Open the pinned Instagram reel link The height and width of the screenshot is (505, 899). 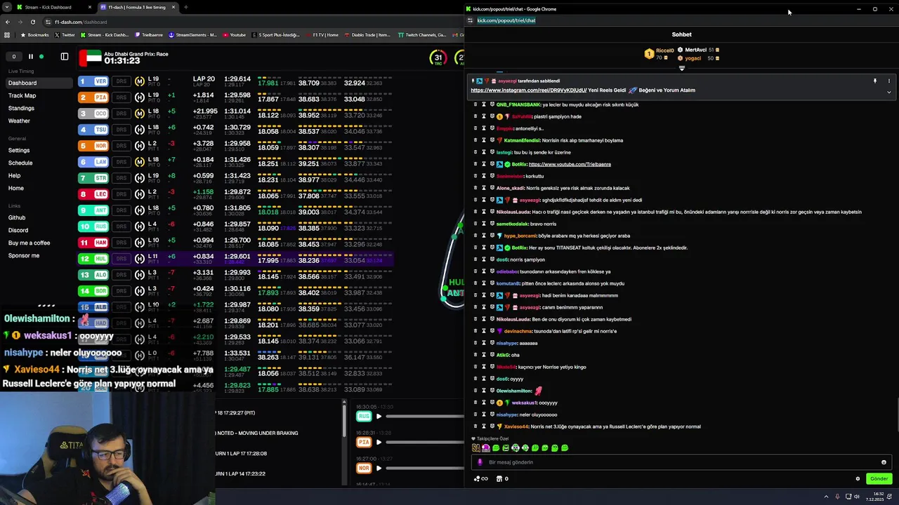pyautogui.click(x=528, y=90)
